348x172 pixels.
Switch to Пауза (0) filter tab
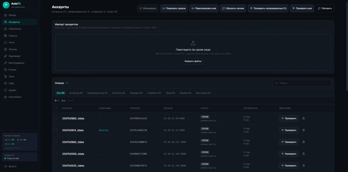(170, 93)
